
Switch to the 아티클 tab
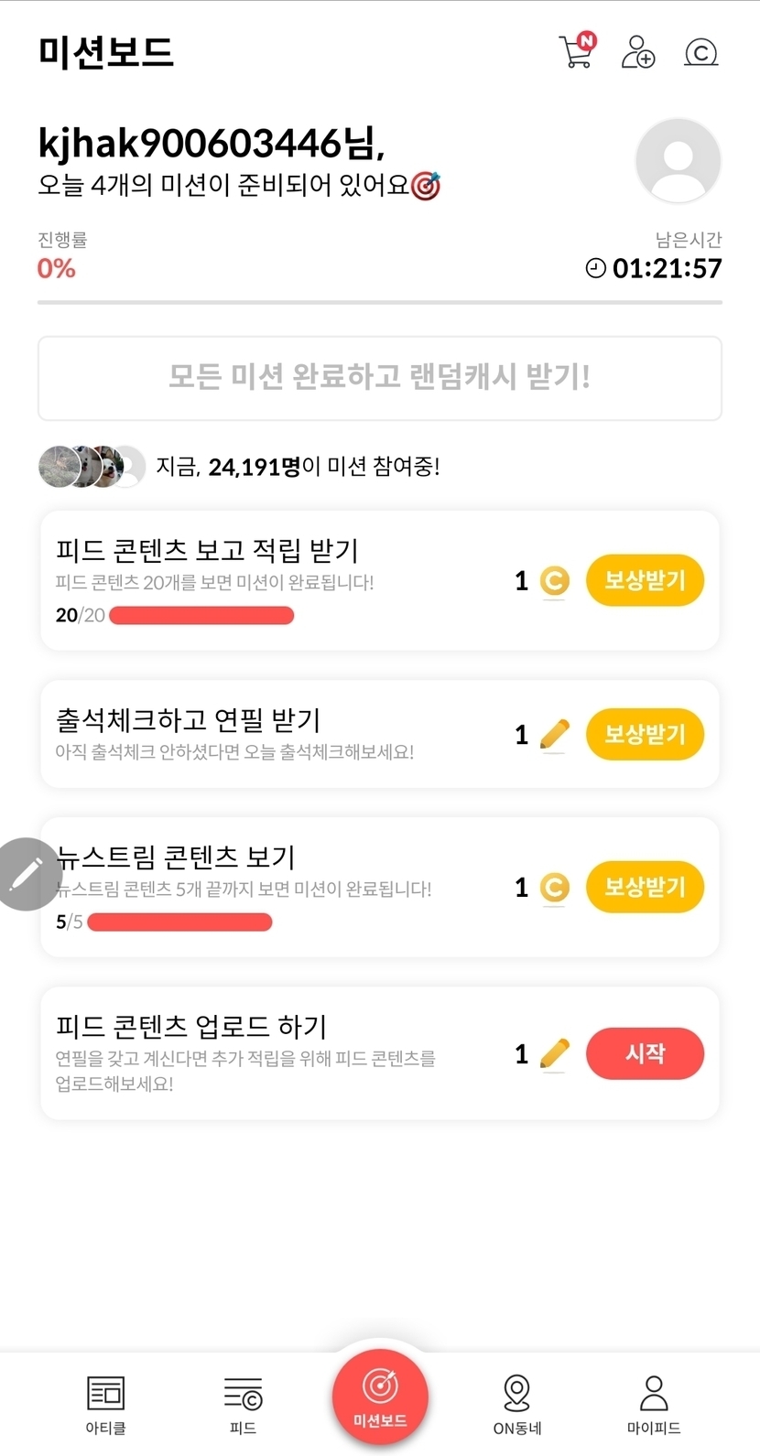[x=105, y=1404]
